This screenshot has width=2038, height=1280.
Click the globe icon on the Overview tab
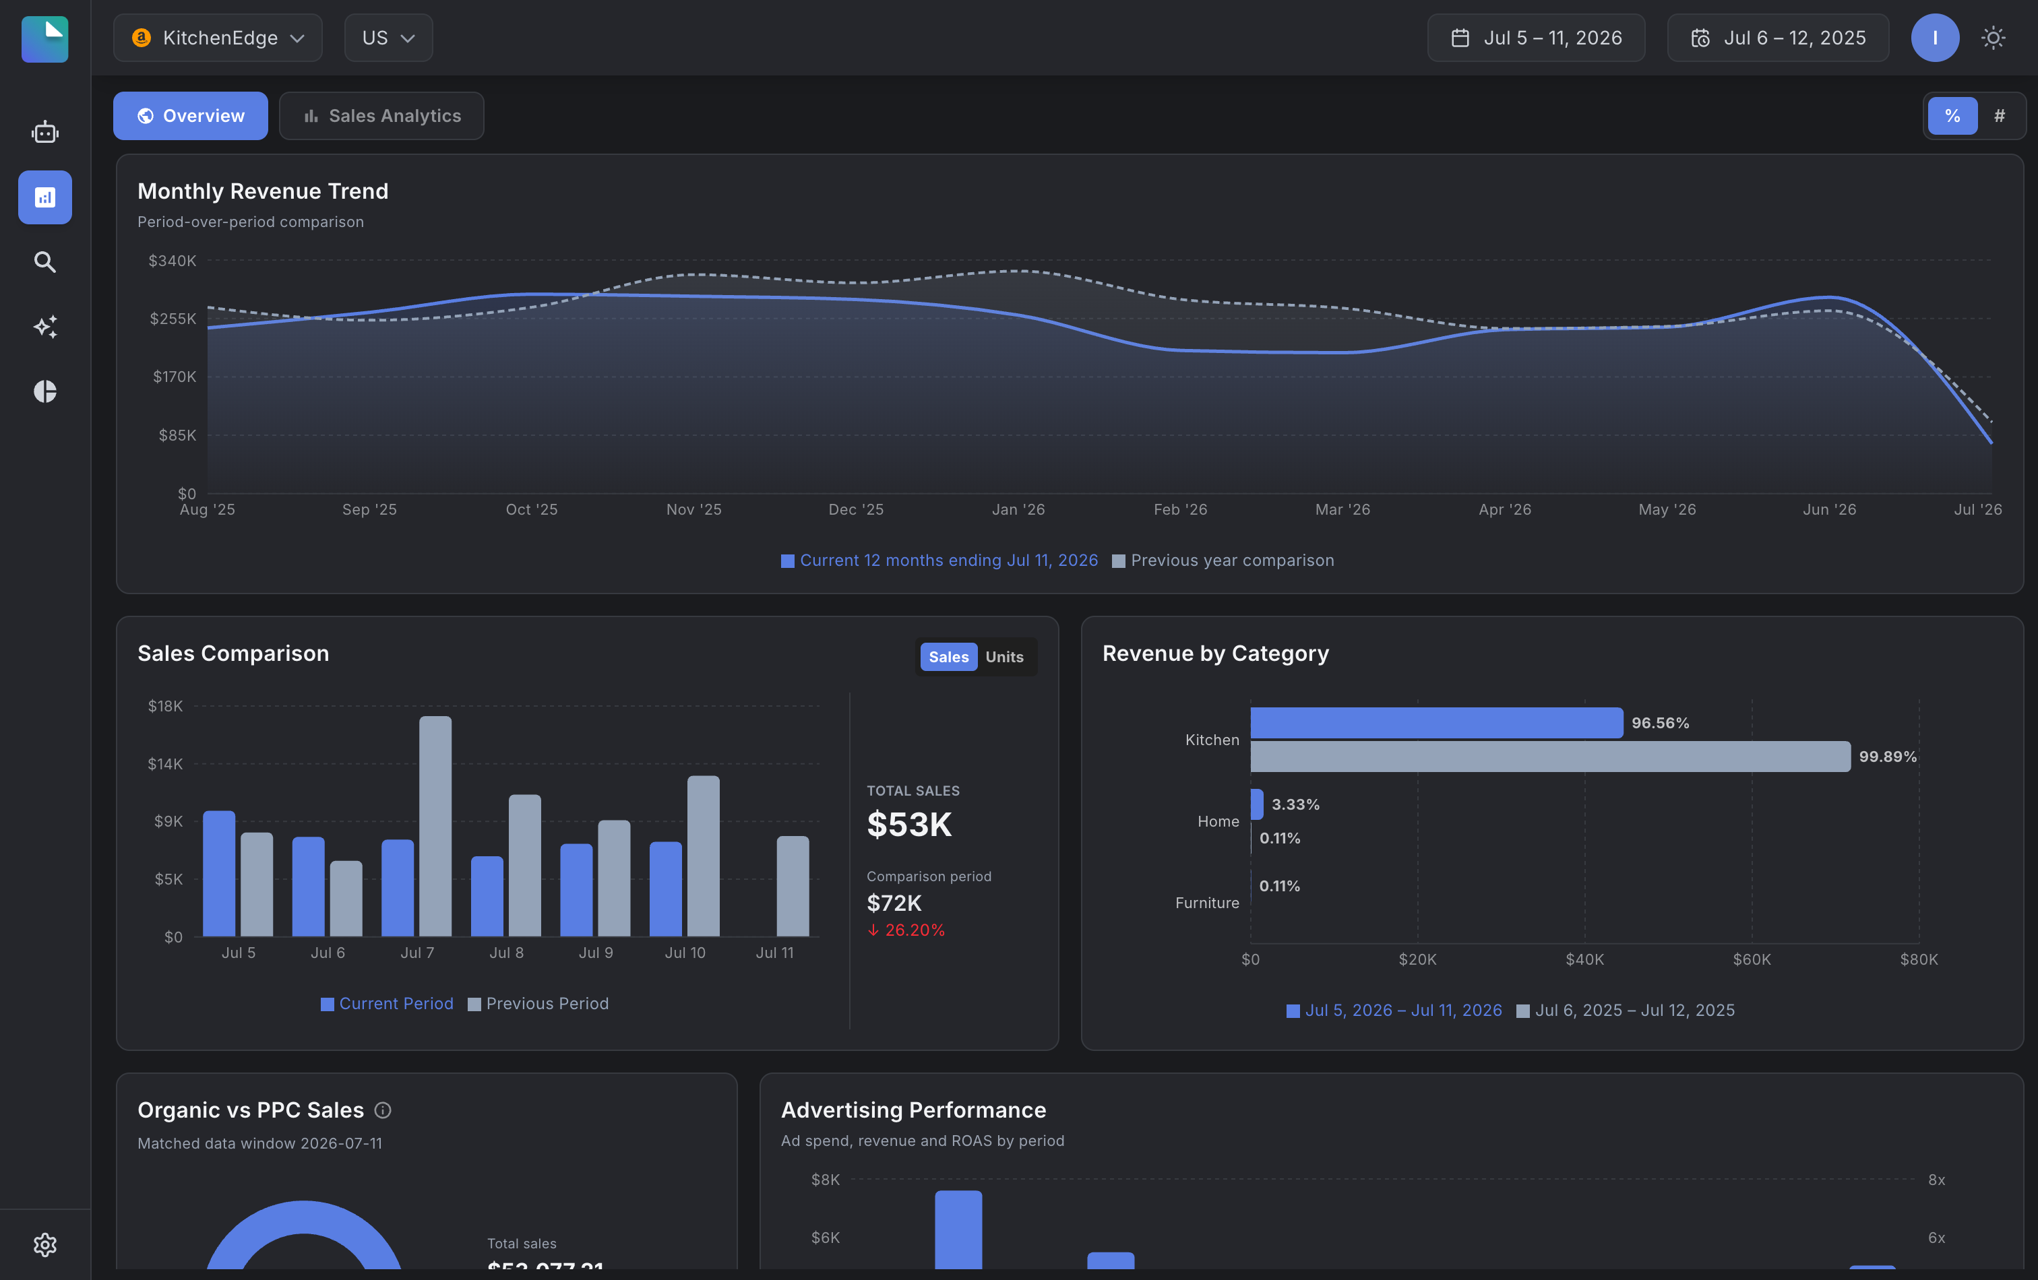[x=146, y=116]
